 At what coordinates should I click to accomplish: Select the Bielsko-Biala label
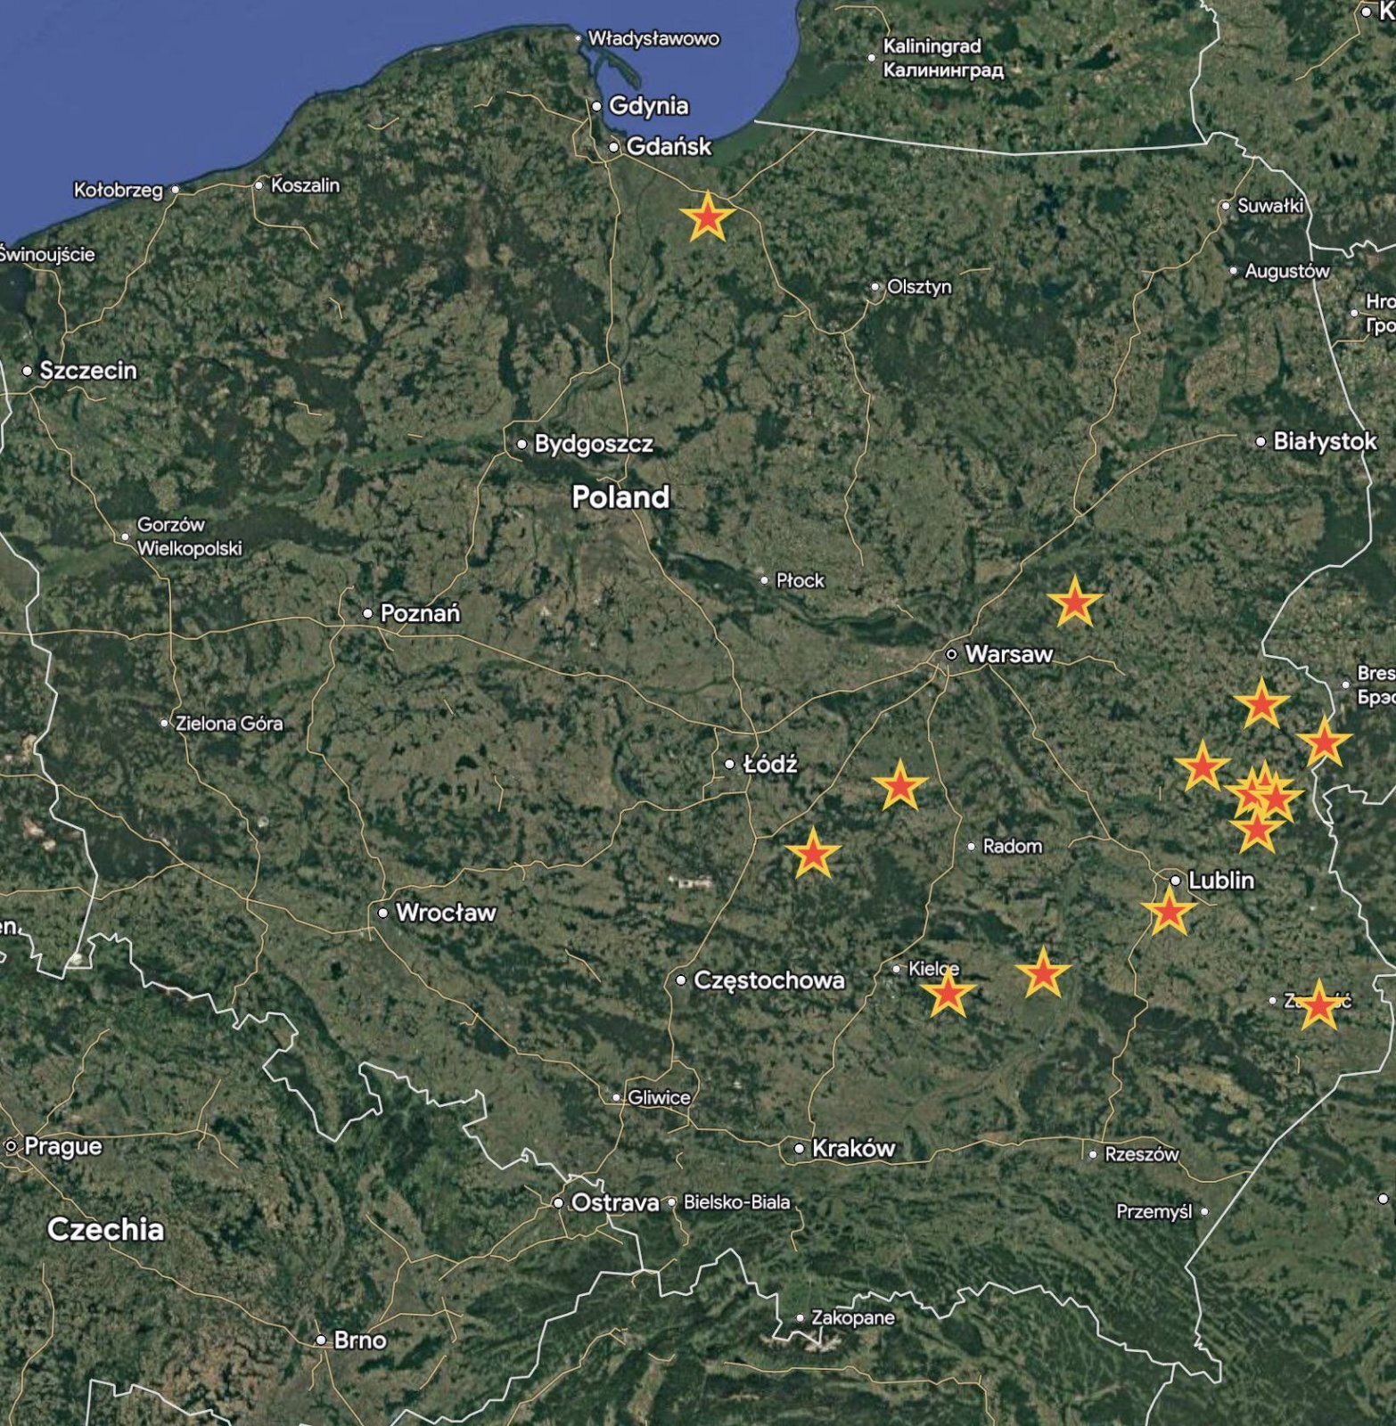[x=736, y=1201]
